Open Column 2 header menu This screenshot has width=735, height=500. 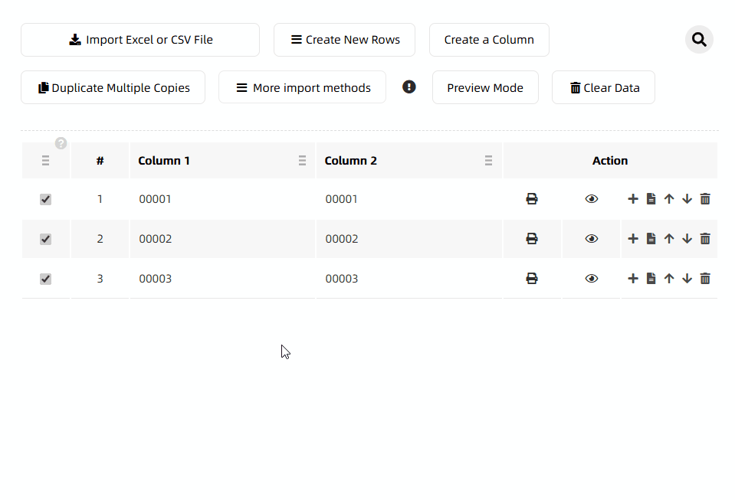pyautogui.click(x=488, y=161)
